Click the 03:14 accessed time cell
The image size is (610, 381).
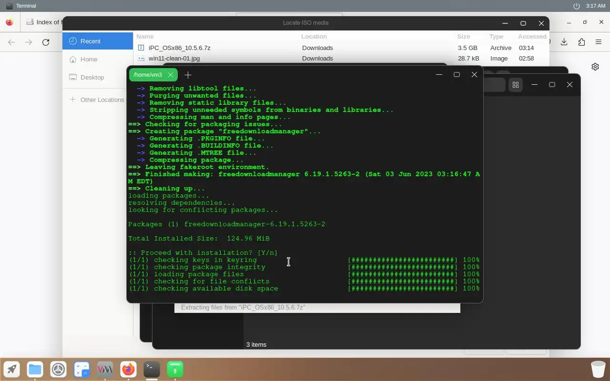tap(527, 48)
